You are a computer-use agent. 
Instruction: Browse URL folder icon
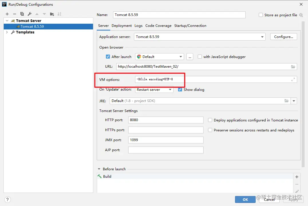[x=293, y=67]
